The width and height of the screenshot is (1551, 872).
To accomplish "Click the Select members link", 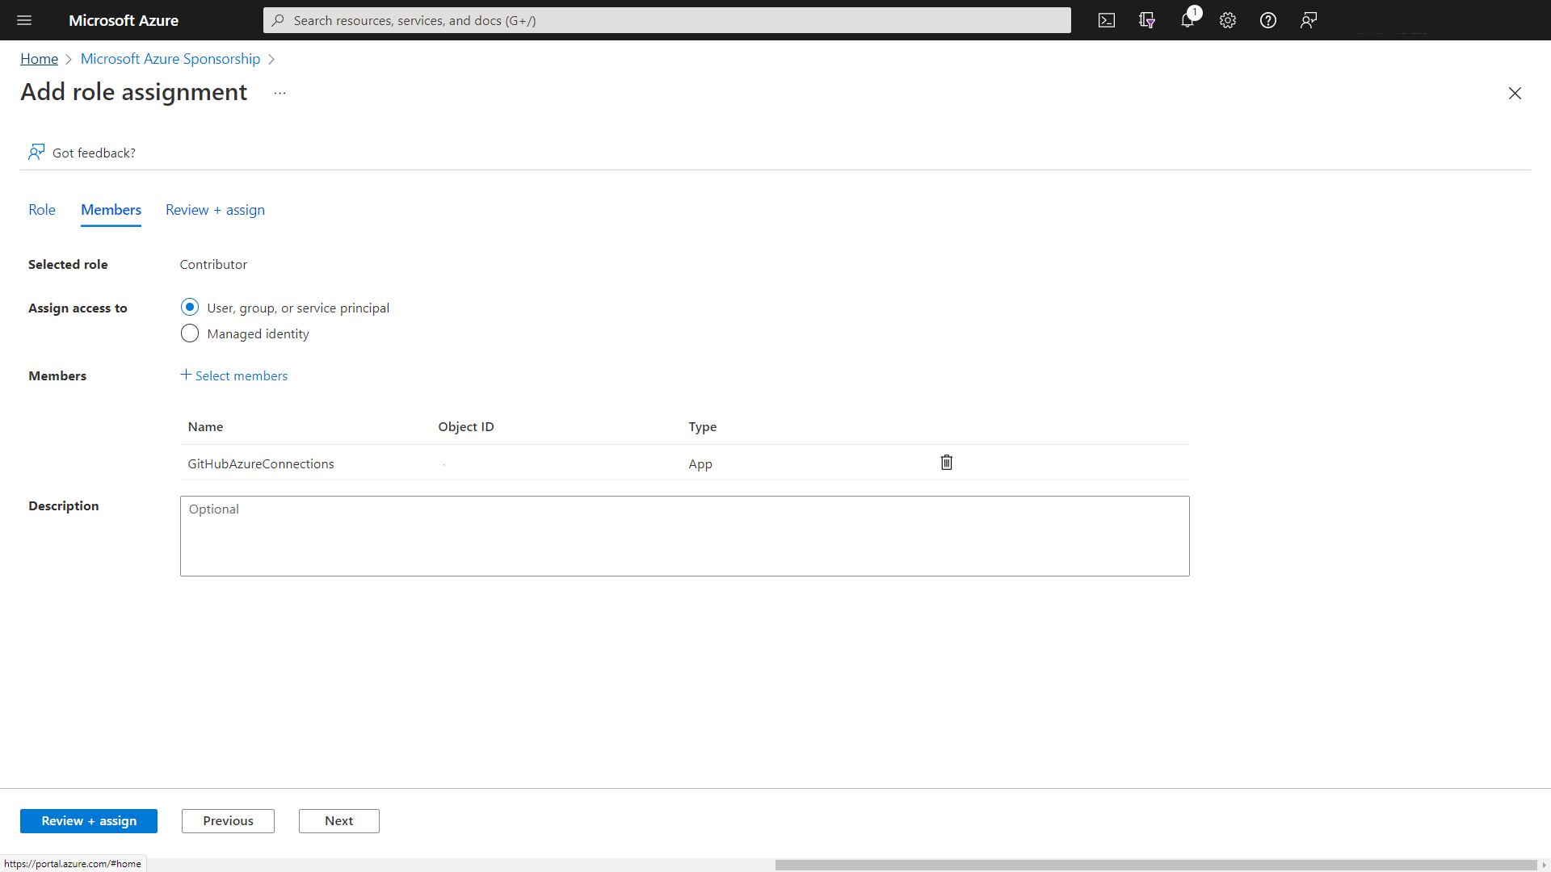I will 234,375.
